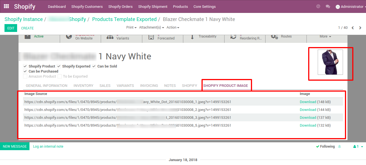Viewport: 366px width, 165px height.
Task: Switch to the General Information tab
Action: [47, 86]
